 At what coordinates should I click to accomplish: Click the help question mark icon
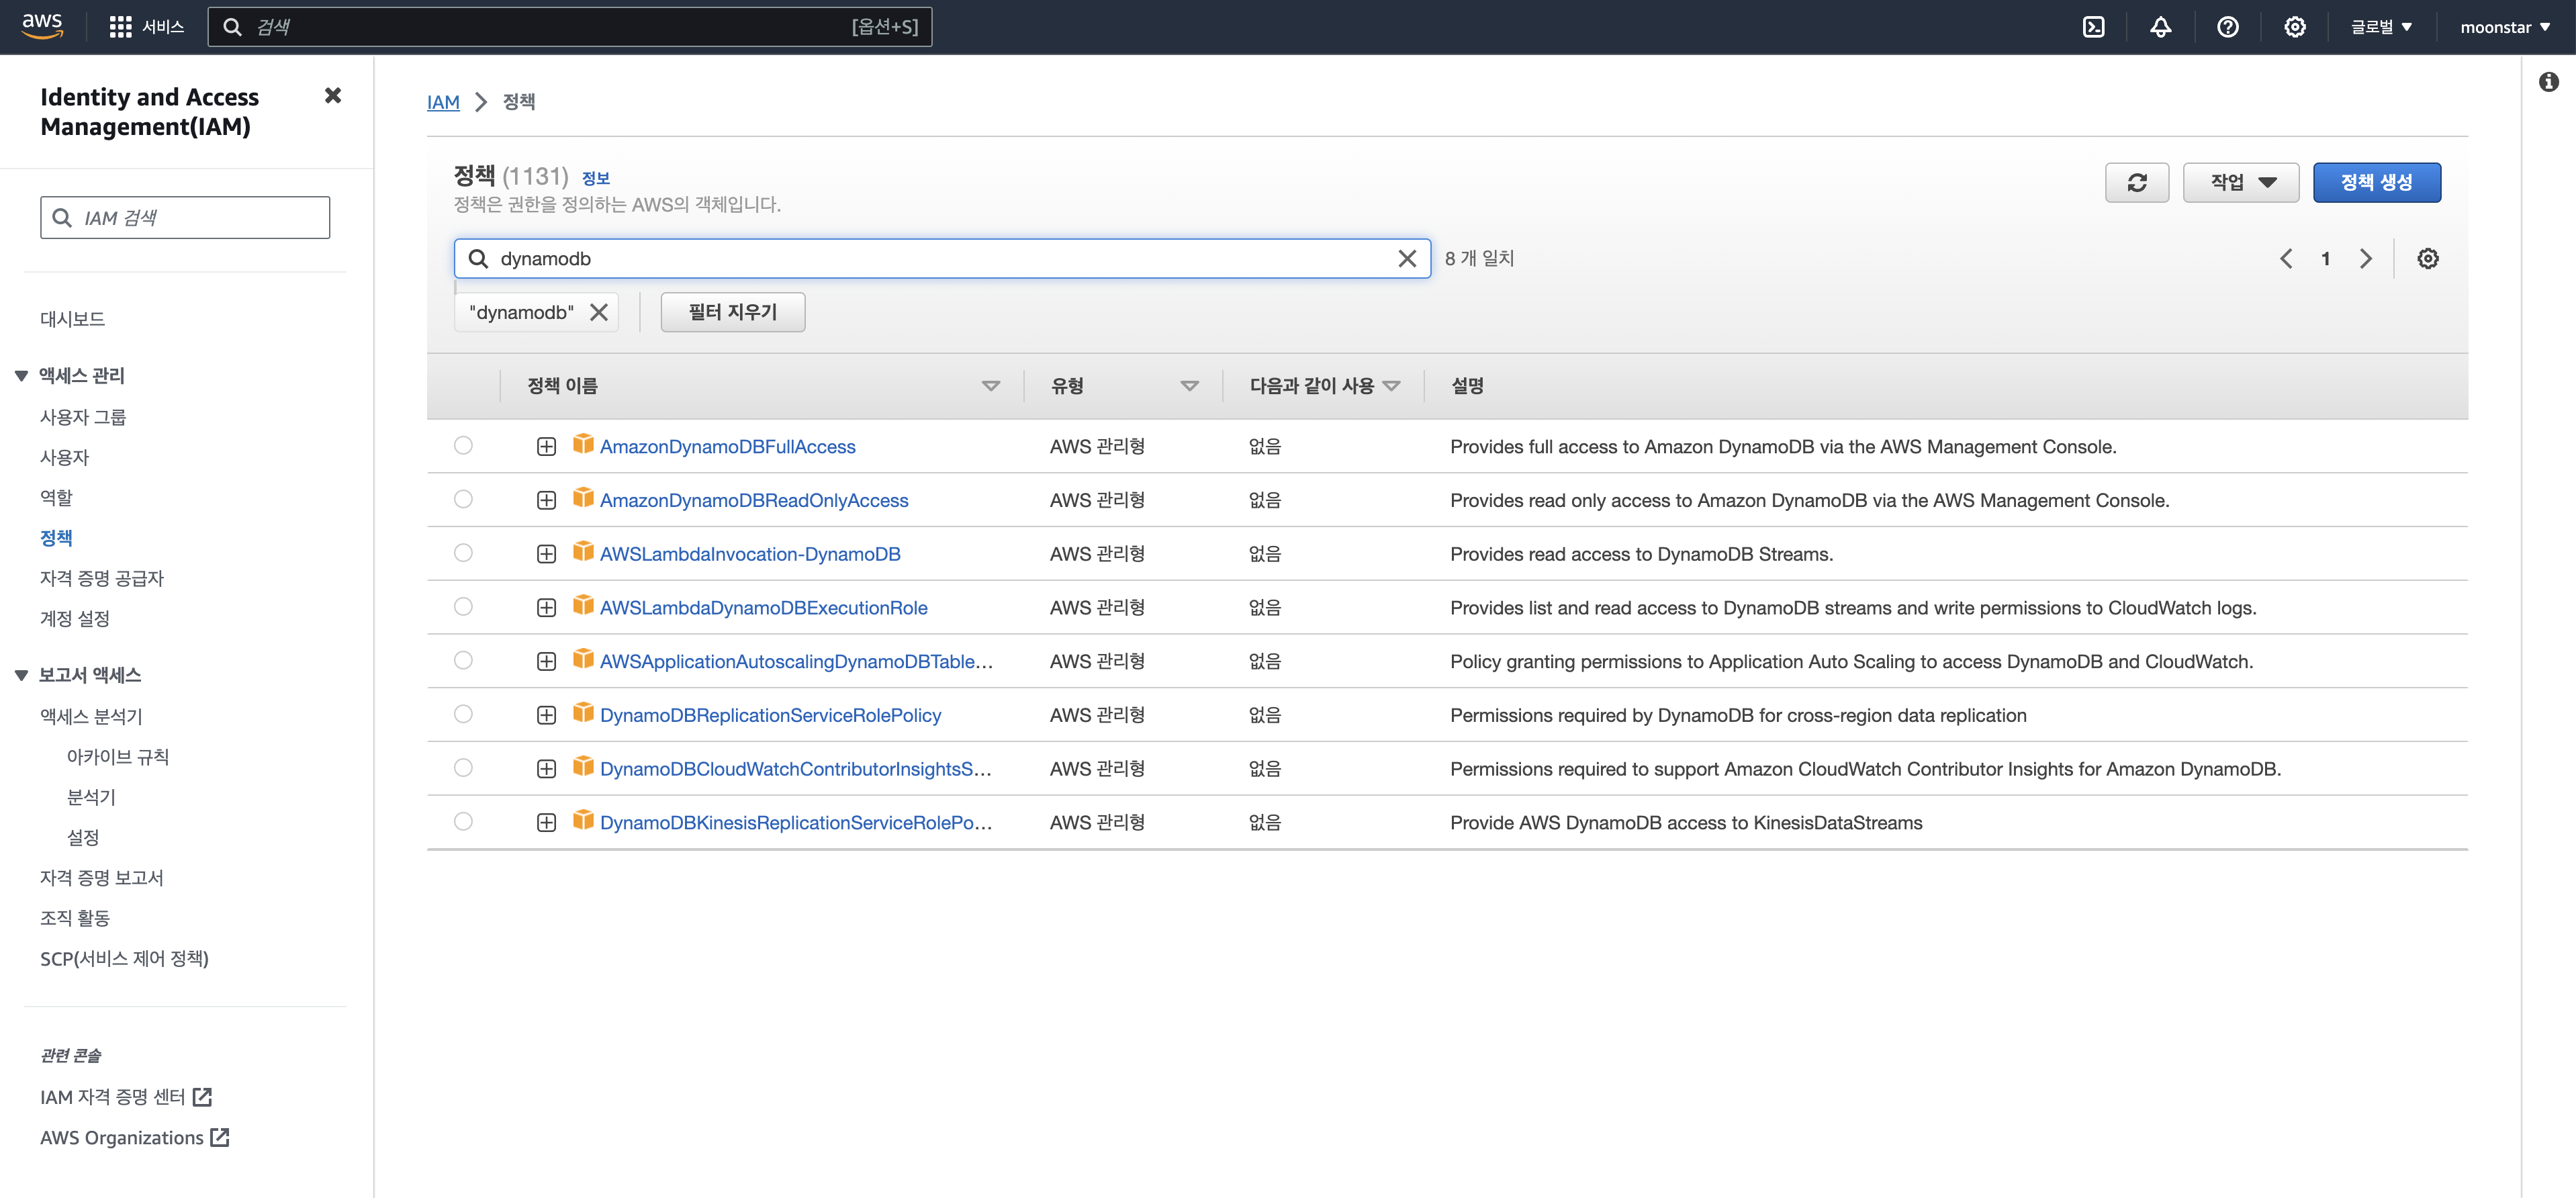(x=2227, y=27)
